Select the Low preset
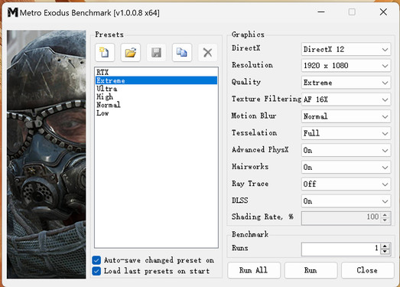Viewport: 400px width, 287px height. click(x=156, y=113)
